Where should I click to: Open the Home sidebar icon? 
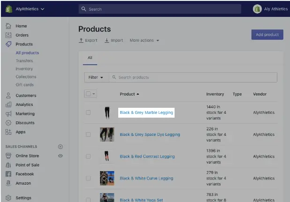click(x=8, y=26)
